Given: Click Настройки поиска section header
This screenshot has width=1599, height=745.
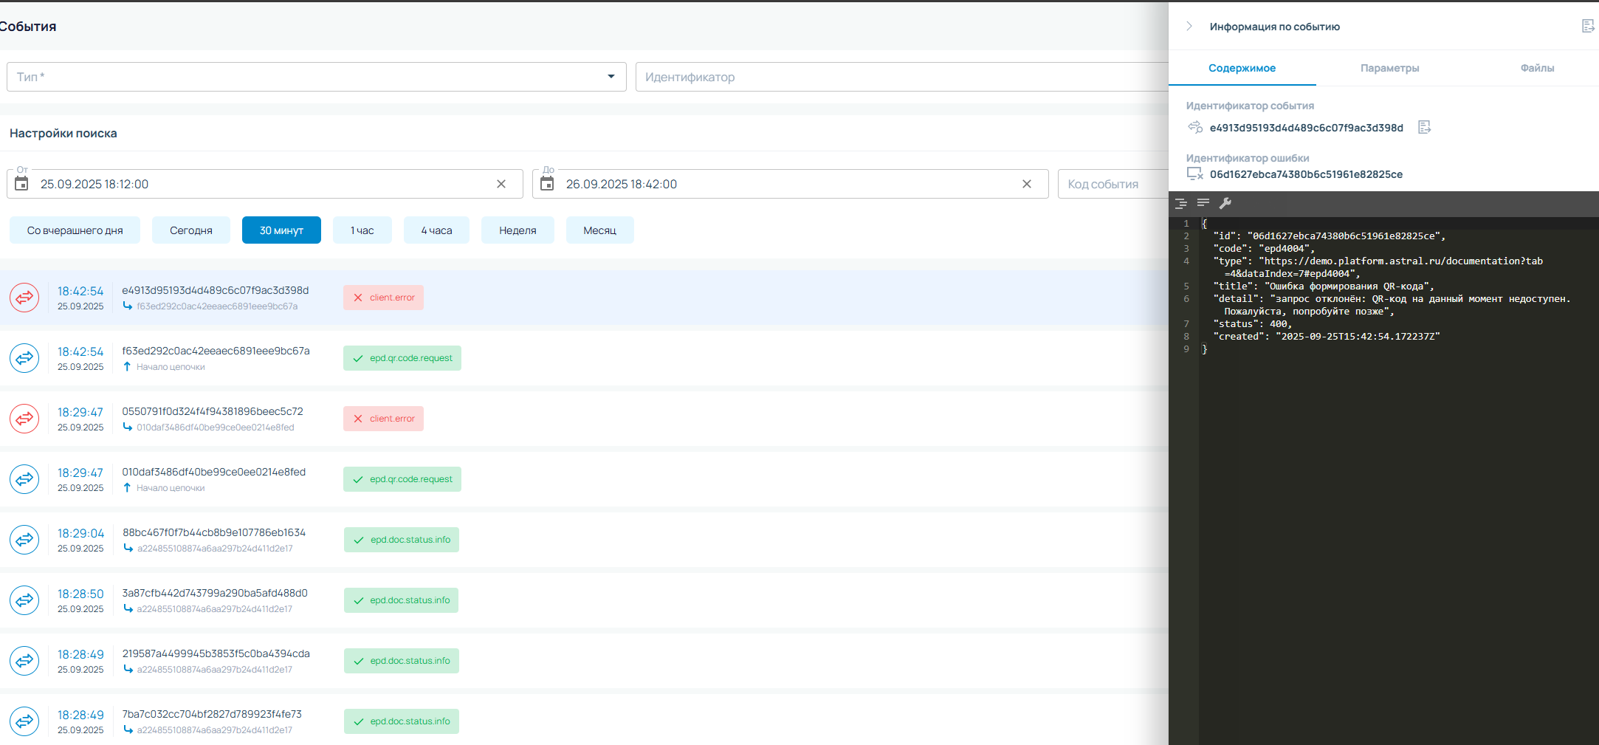Looking at the screenshot, I should click(63, 133).
